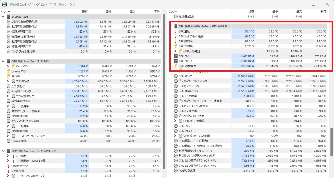The image size is (334, 178).
Task: Expand the コア実効クロック row
Action: tap(8, 96)
